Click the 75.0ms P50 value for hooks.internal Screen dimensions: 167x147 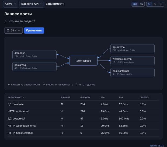pyautogui.click(x=105, y=133)
